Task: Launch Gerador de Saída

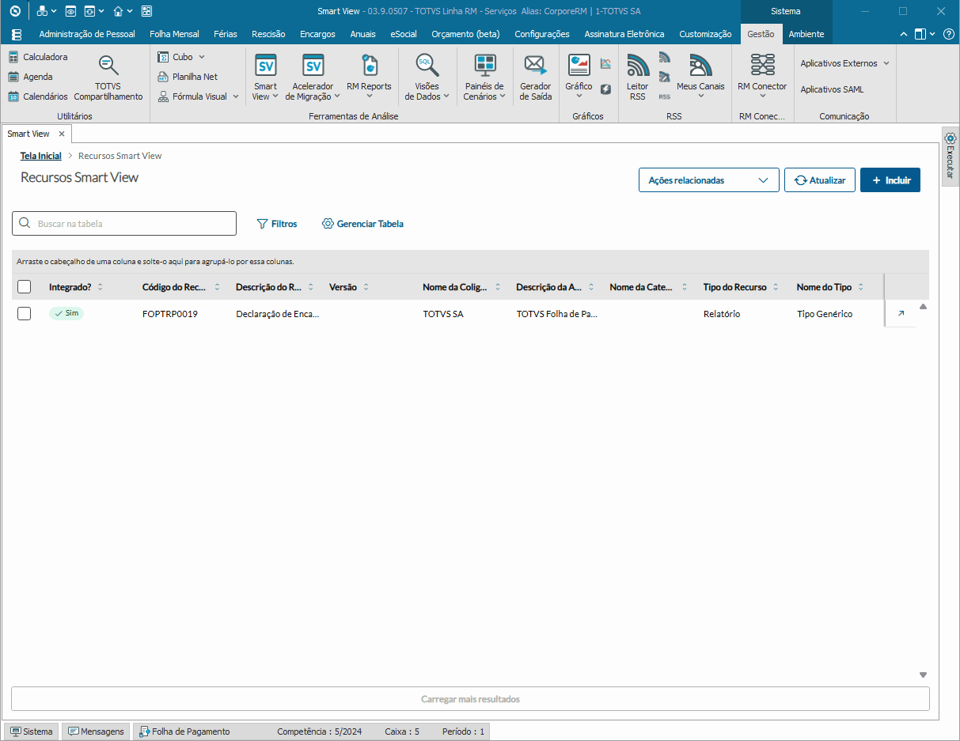Action: click(536, 77)
